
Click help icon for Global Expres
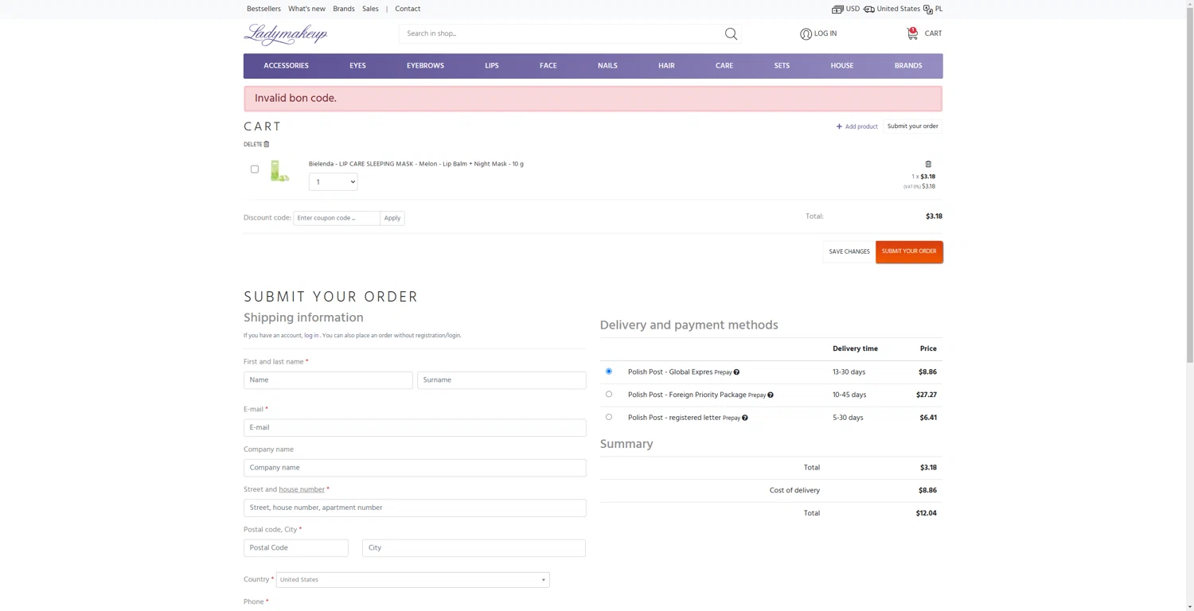(x=736, y=372)
